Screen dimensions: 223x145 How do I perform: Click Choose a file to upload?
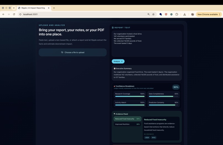pyautogui.click(x=73, y=52)
